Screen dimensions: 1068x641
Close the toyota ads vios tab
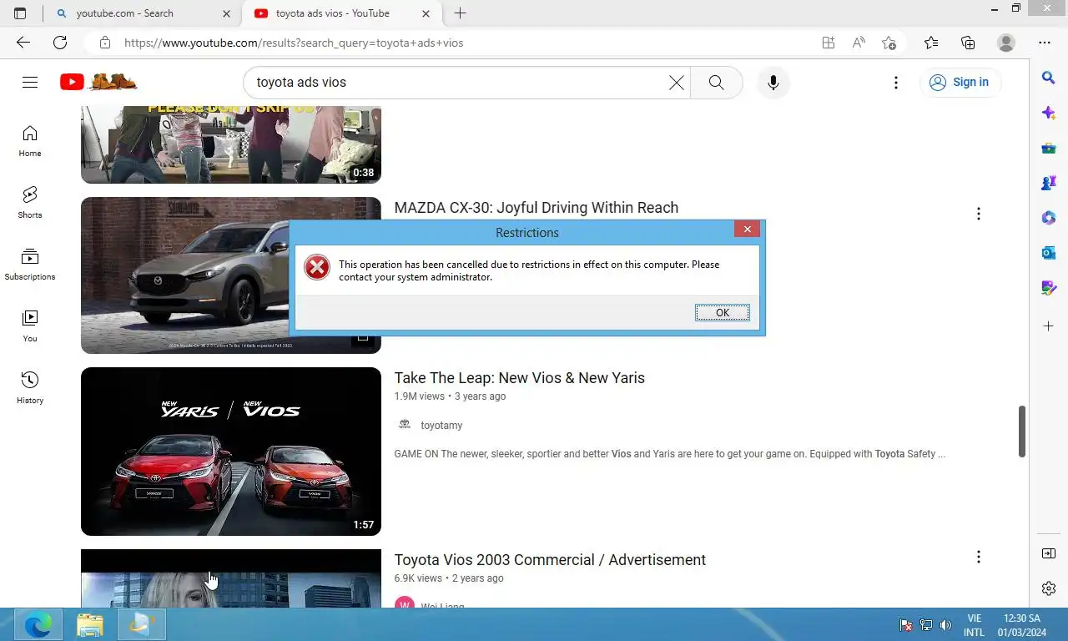tap(426, 13)
